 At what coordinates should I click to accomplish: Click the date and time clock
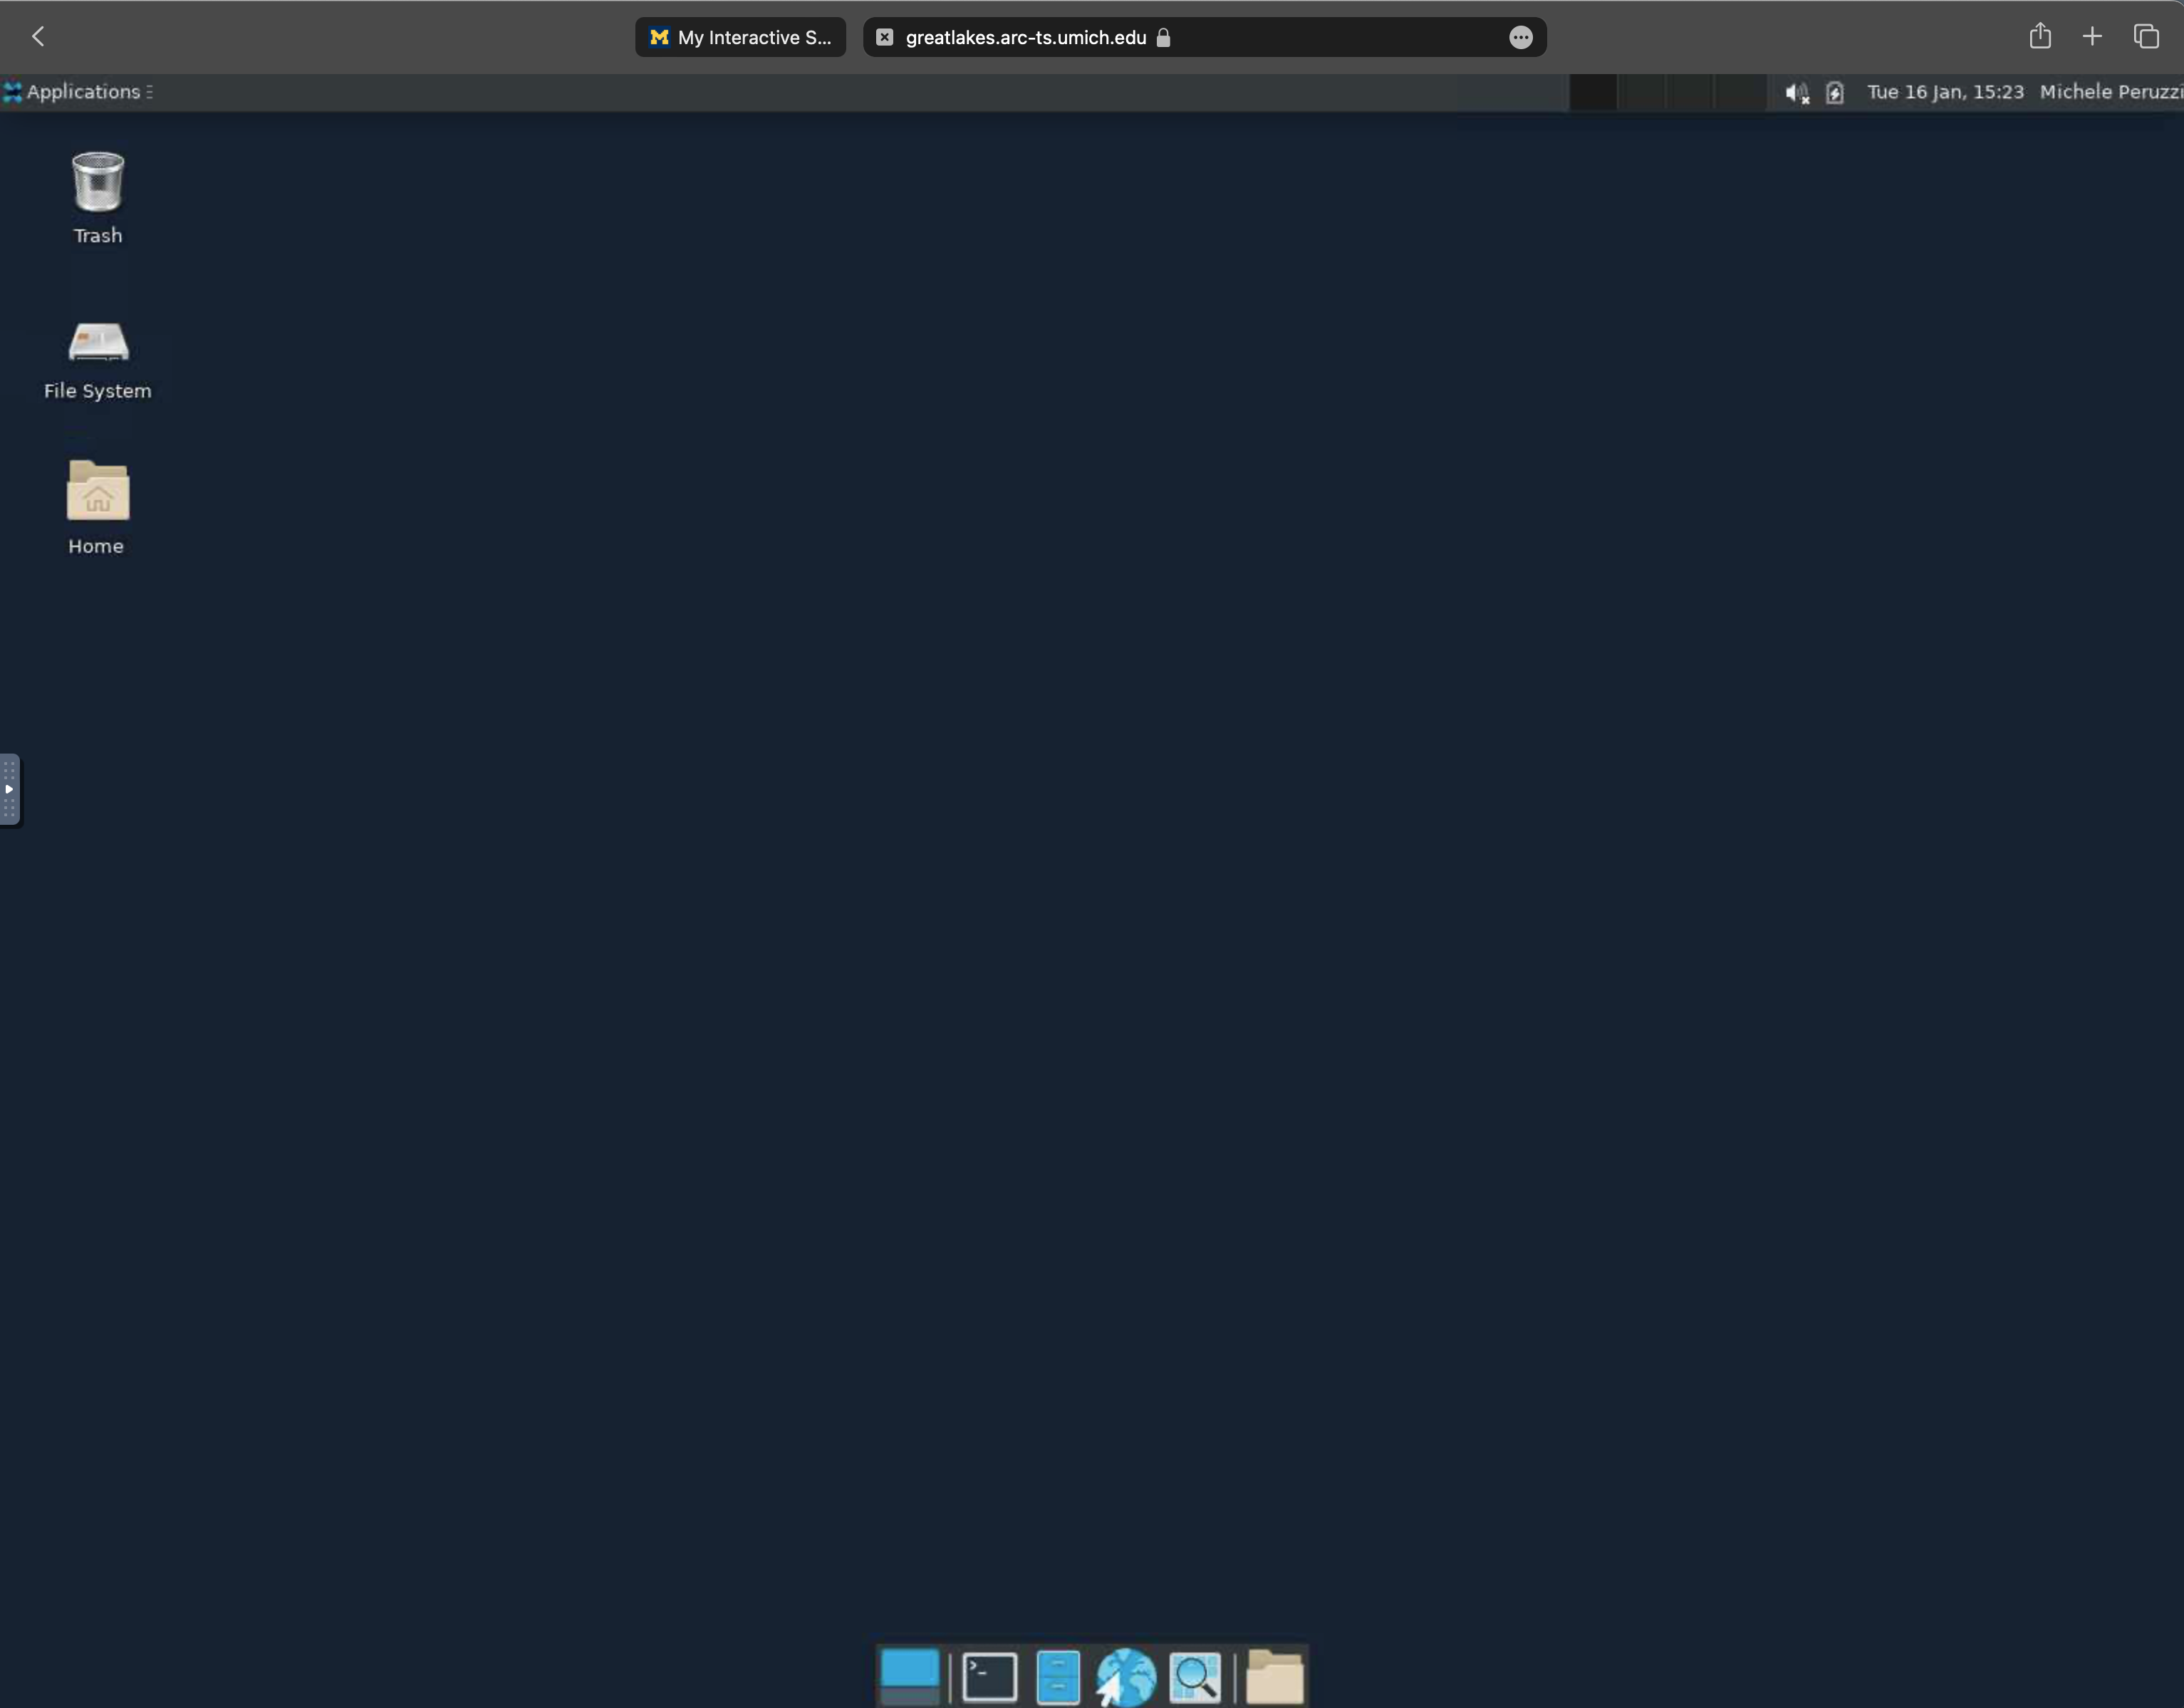click(1944, 92)
